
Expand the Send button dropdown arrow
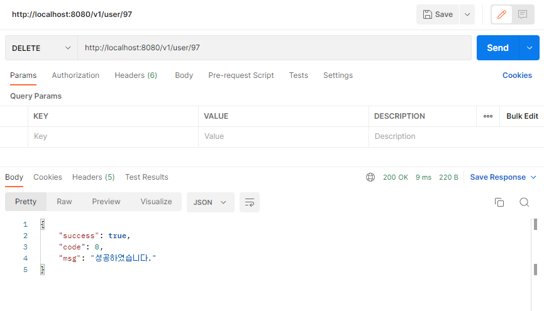pos(530,48)
